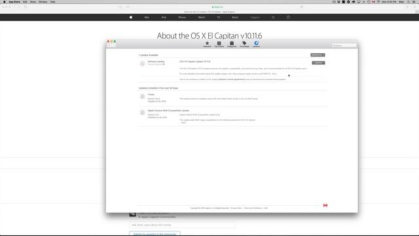419x236 pixels.
Task: Open Support in the Apple site navigation
Action: click(255, 18)
